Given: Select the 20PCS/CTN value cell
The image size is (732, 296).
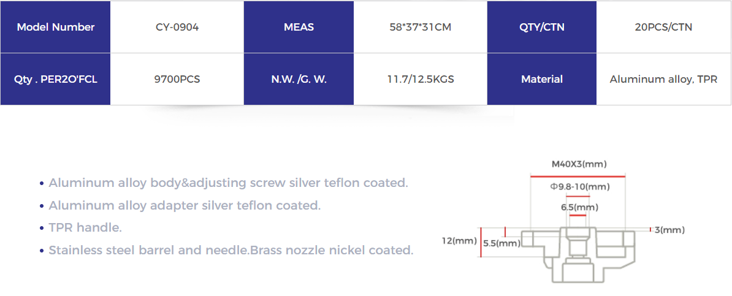Looking at the screenshot, I should tap(664, 27).
